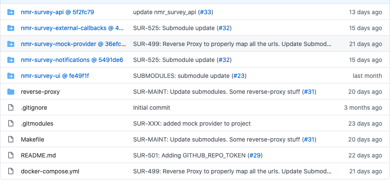Viewport: 391px width, 182px height.
Task: Open the nmr-survey-ui @ fe49f1f submodule
Action: (x=55, y=76)
